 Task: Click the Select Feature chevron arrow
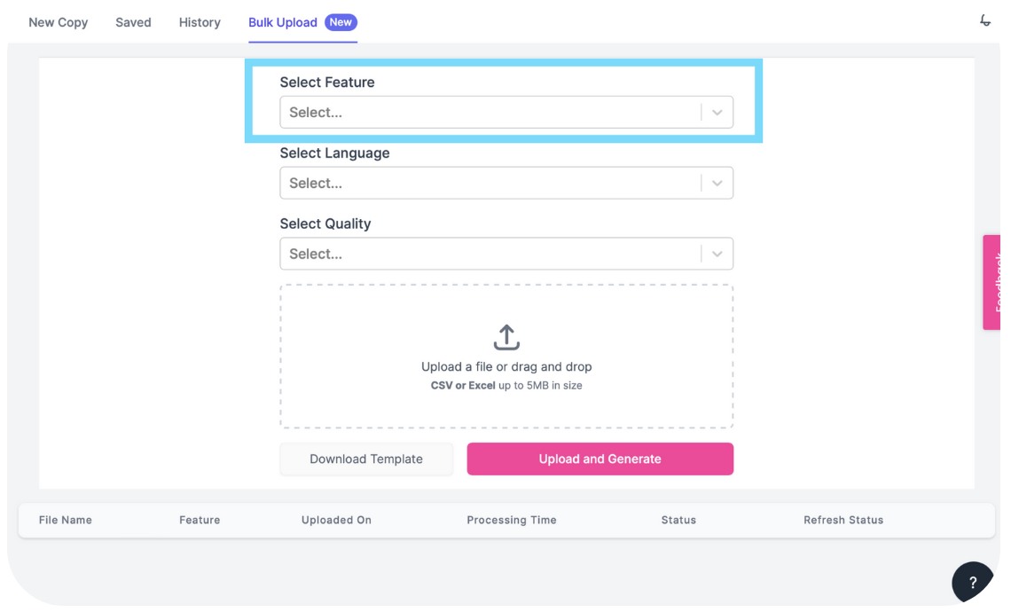[x=717, y=113]
